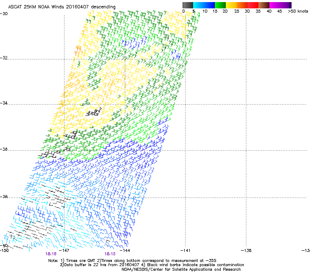Click the '-30' latitude label

[x=4, y=14]
